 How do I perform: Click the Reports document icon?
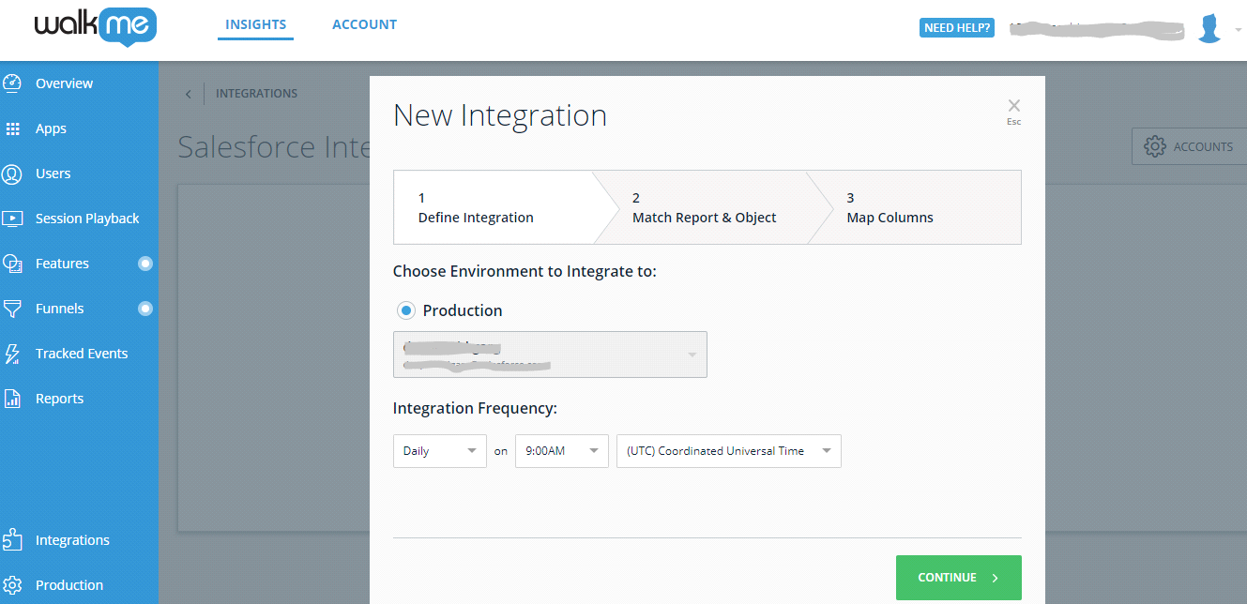12,399
